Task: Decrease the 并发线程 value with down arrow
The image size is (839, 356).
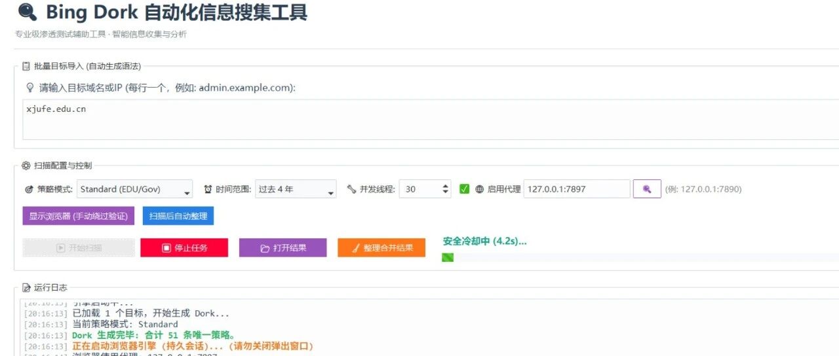Action: click(446, 193)
